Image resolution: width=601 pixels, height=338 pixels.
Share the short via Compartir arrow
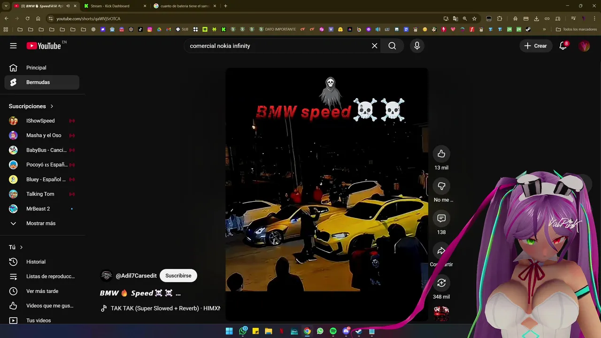(441, 251)
